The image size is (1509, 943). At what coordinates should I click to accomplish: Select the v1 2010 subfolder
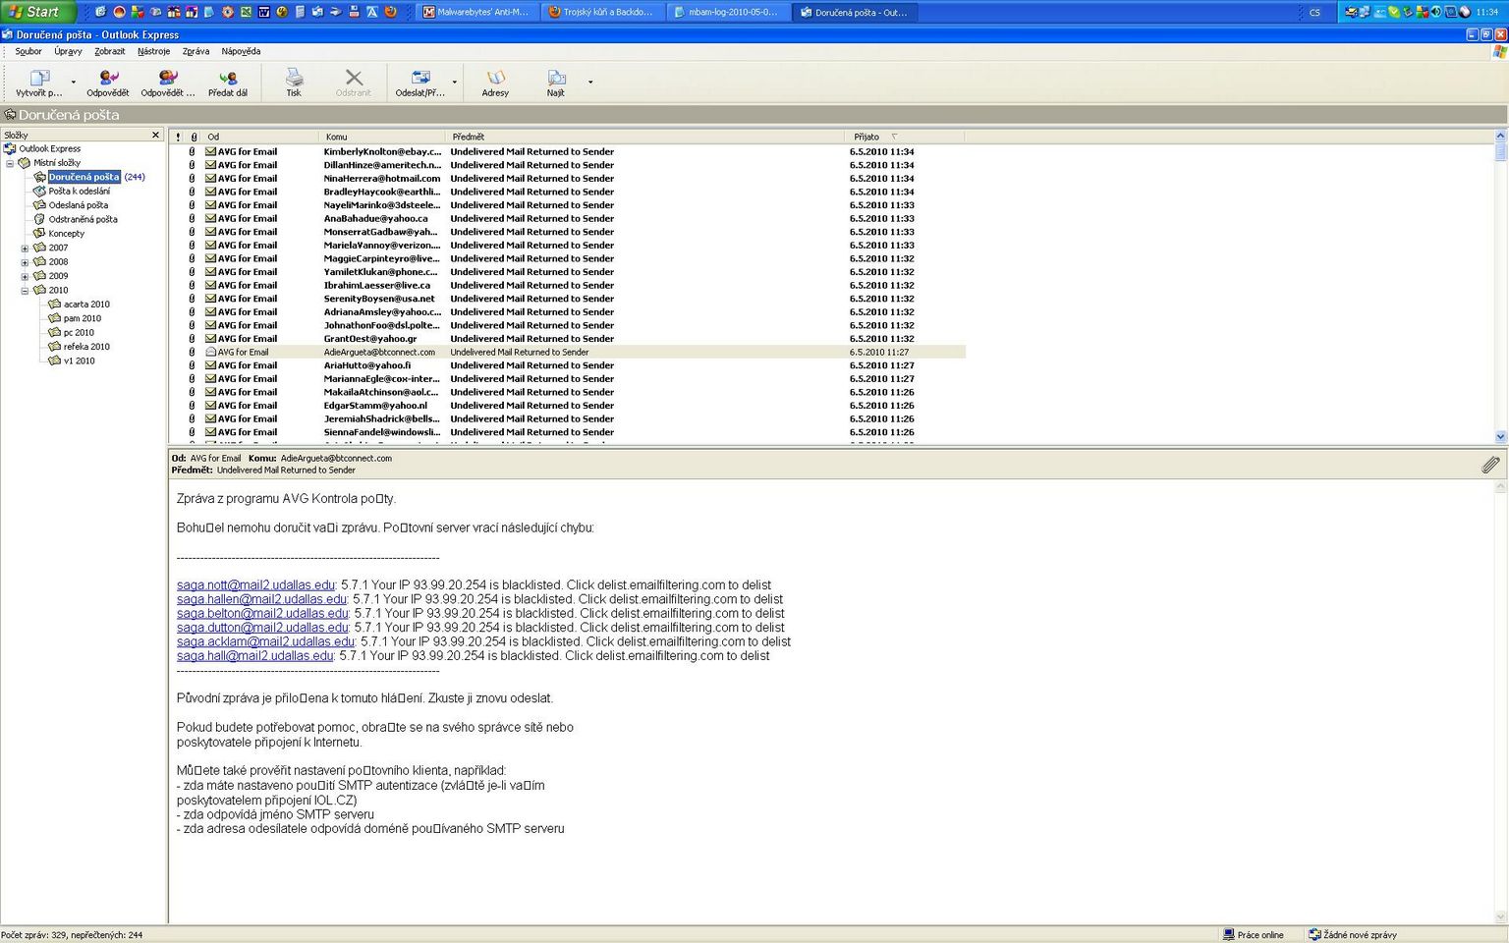click(x=80, y=361)
